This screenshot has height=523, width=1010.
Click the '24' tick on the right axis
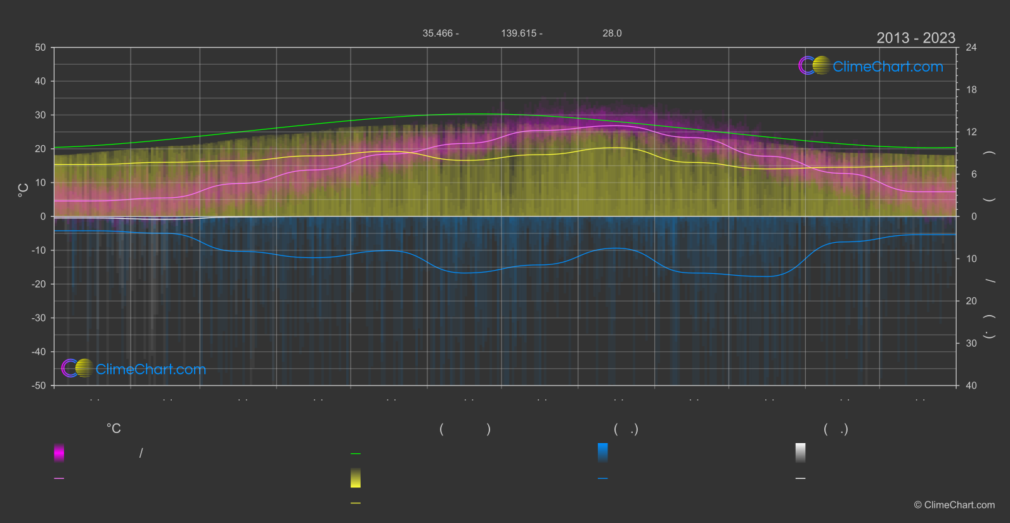click(x=971, y=48)
